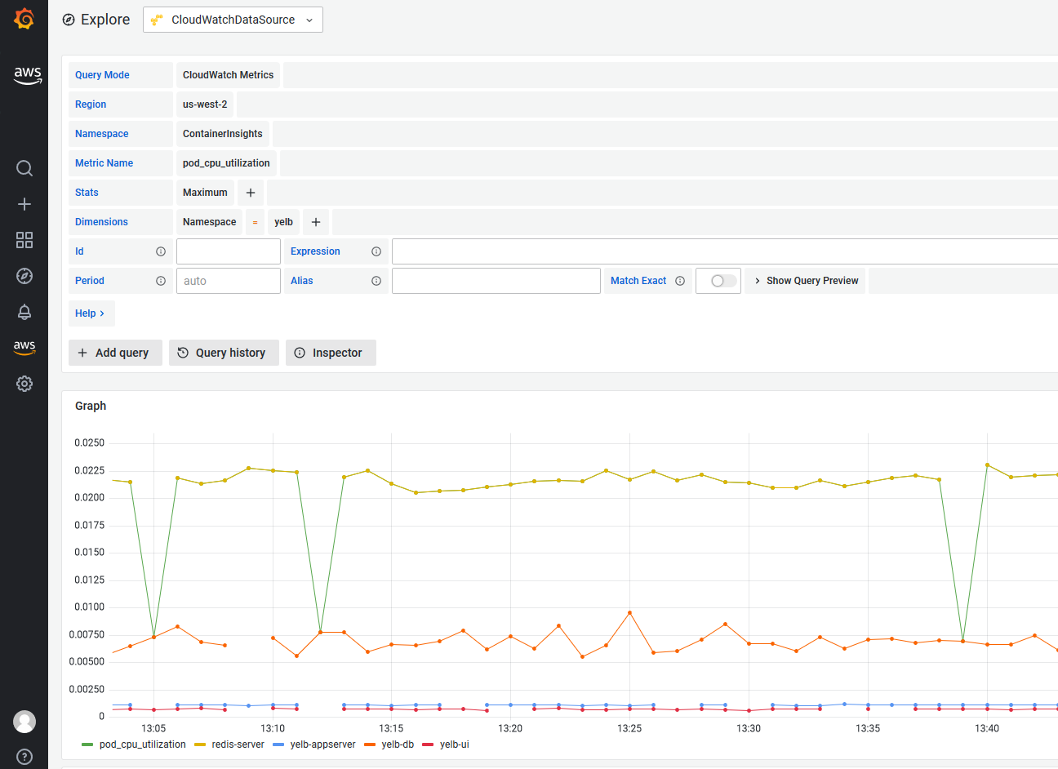Toggle redis-server series in legend
This screenshot has width=1058, height=769.
[x=238, y=745]
